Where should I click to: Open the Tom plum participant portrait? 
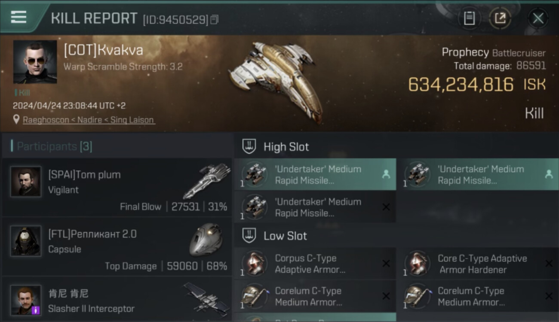click(x=26, y=182)
